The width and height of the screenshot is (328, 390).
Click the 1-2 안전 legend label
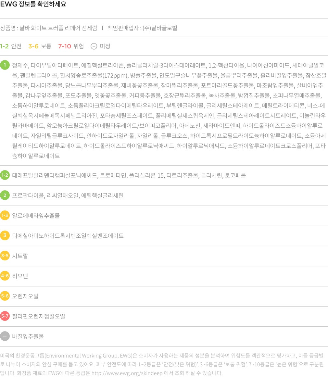pyautogui.click(x=11, y=46)
